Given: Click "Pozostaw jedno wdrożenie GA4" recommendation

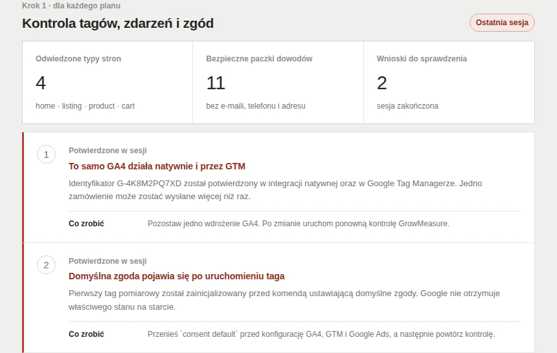Looking at the screenshot, I should pyautogui.click(x=299, y=224).
